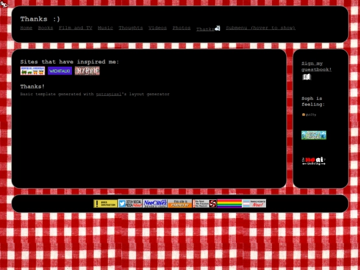Click the guilty mood status text
Screen dimensions: 360x270
click(x=311, y=115)
